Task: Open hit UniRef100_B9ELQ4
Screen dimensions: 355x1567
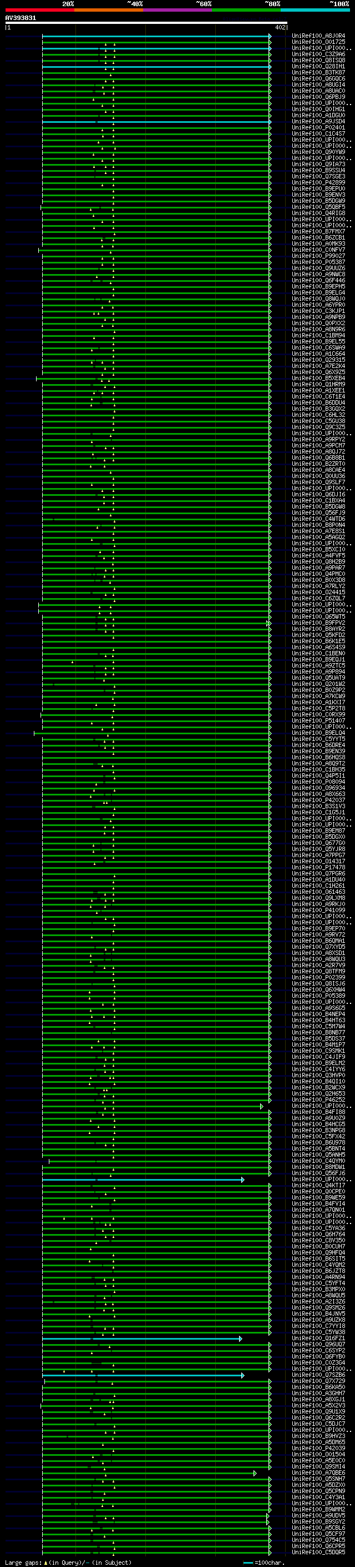Action: 318,733
